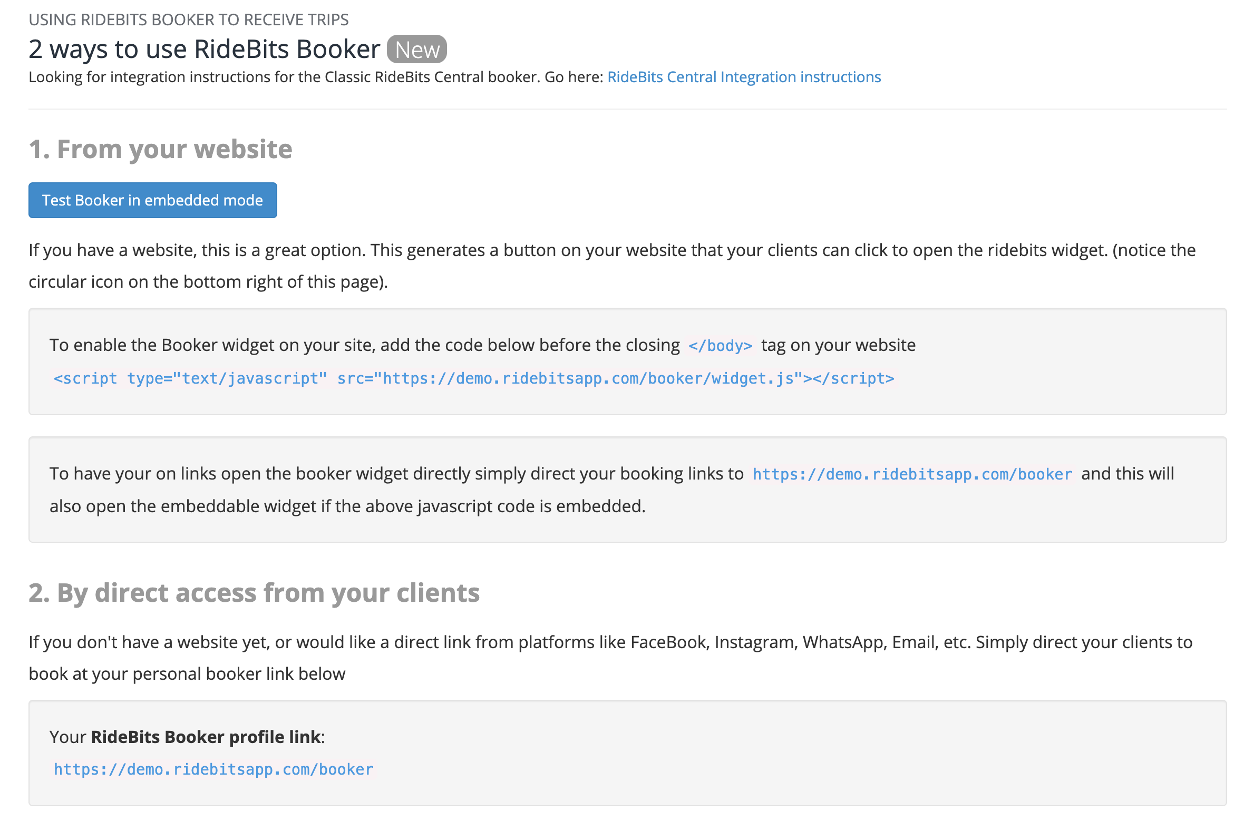Click 'USING RIDEBITS BOOKER TO RECEIVE TRIPS' header

coord(188,19)
